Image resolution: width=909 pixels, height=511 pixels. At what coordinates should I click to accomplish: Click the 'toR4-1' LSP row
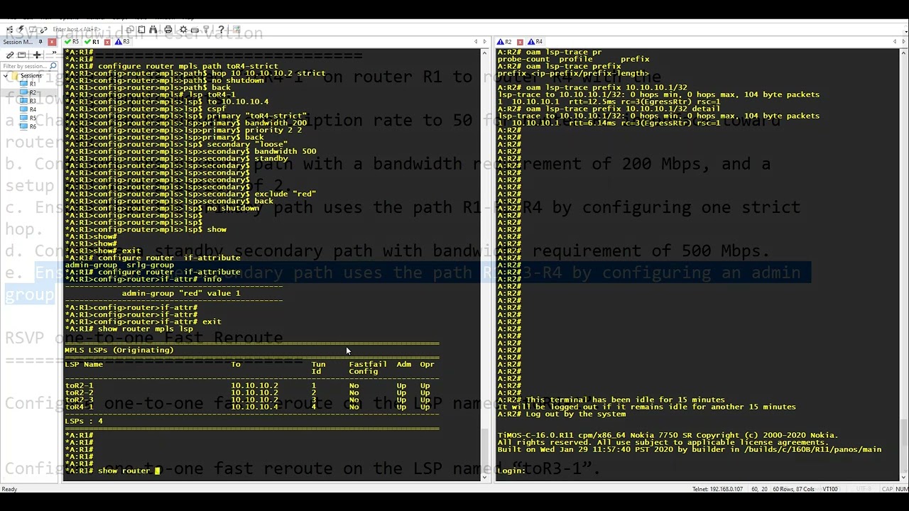pos(249,407)
